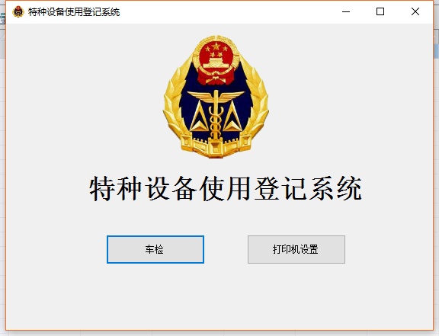
Task: Click the golden Great Wall base of badge
Action: click(x=216, y=146)
